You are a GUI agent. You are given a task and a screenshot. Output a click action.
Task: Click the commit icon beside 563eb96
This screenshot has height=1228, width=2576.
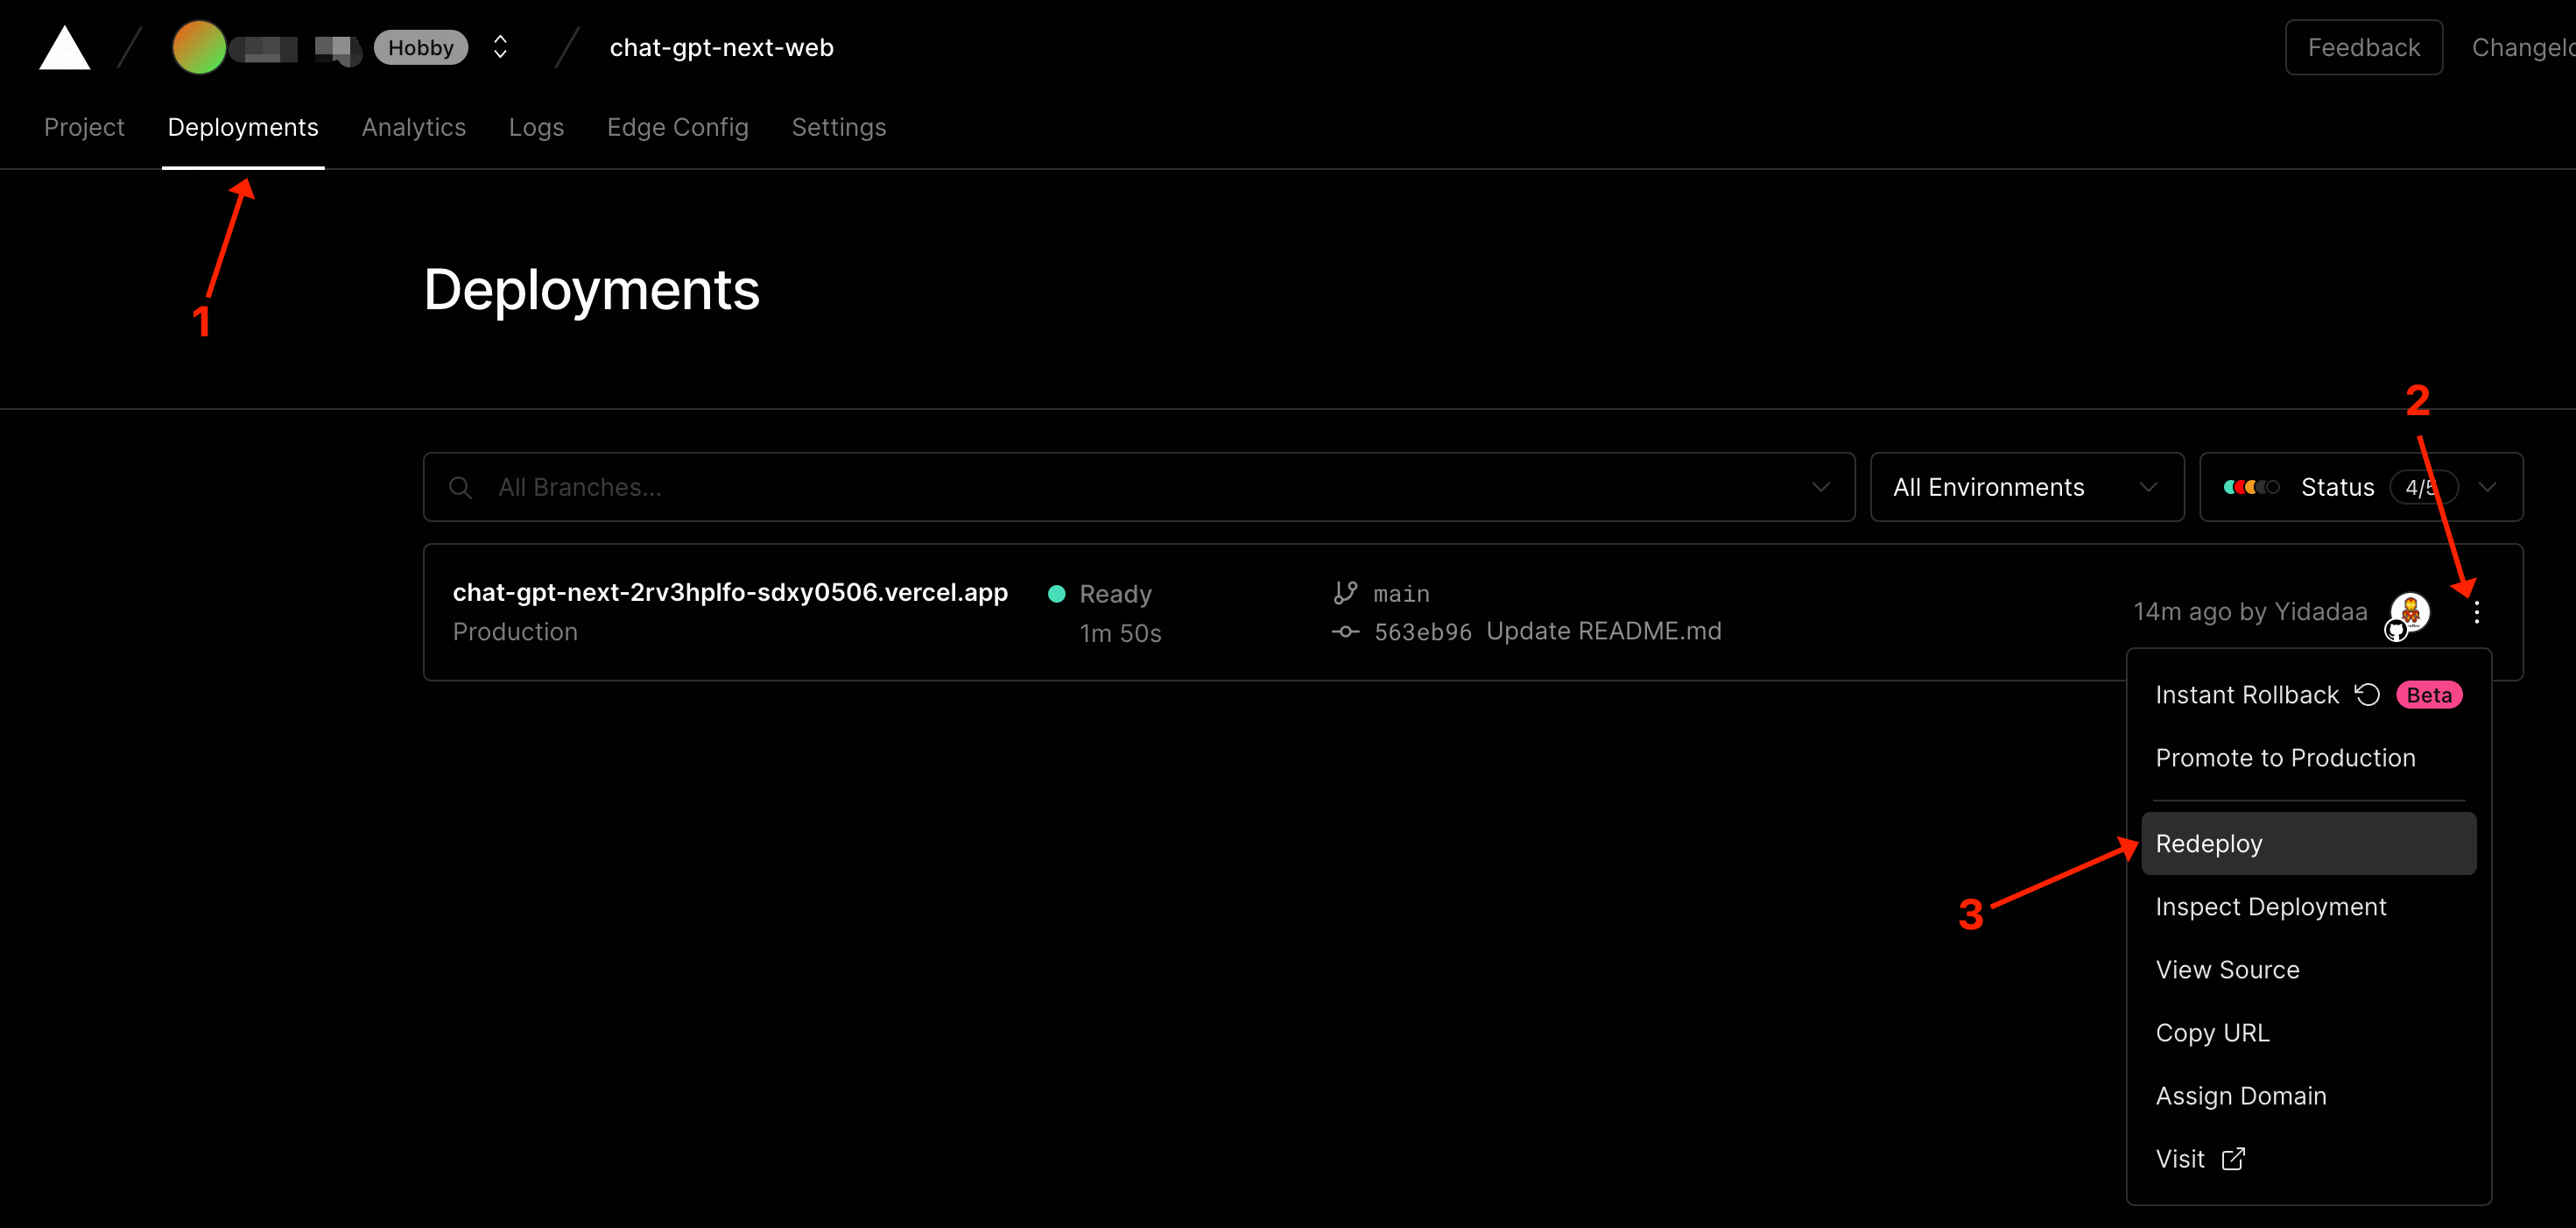coord(1345,631)
